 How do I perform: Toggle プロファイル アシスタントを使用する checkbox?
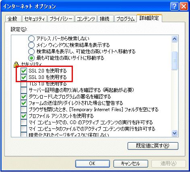tap(24, 116)
